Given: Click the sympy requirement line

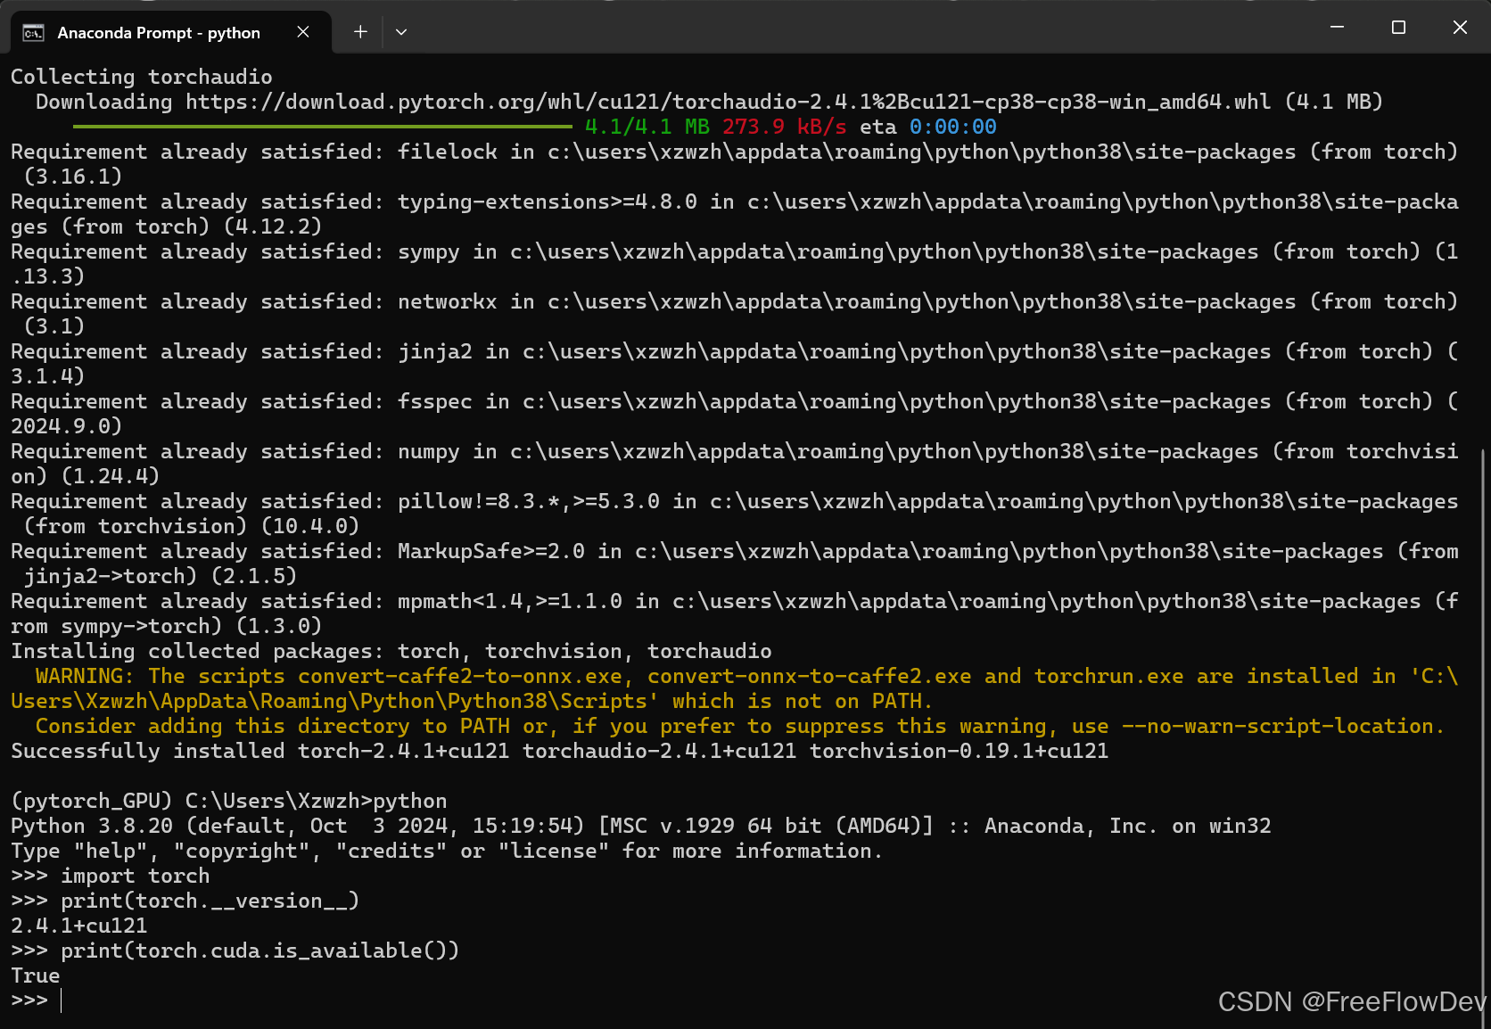Looking at the screenshot, I should pyautogui.click(x=735, y=264).
